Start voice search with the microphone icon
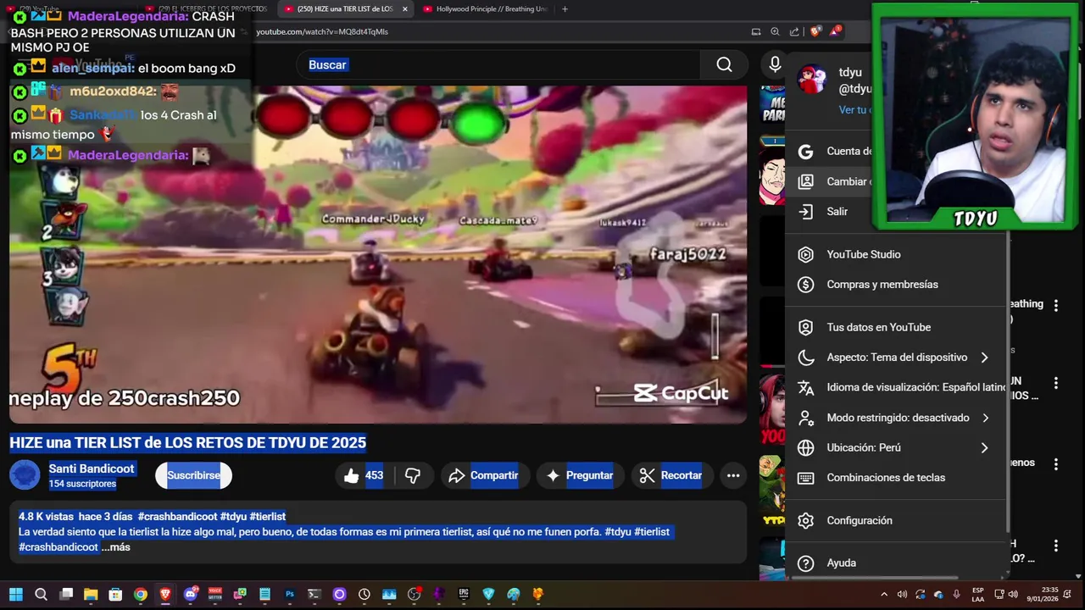This screenshot has height=610, width=1085. (x=775, y=64)
